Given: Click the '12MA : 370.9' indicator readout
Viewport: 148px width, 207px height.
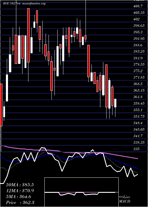Looking at the screenshot, I should [x=20, y=191].
